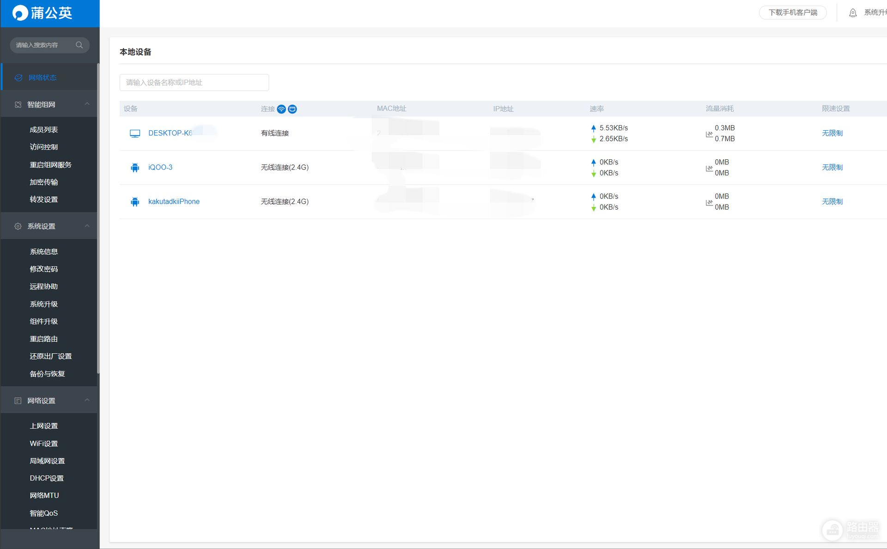Click the Android icon for kakutadkiiPhone
The height and width of the screenshot is (549, 887).
pyautogui.click(x=135, y=202)
